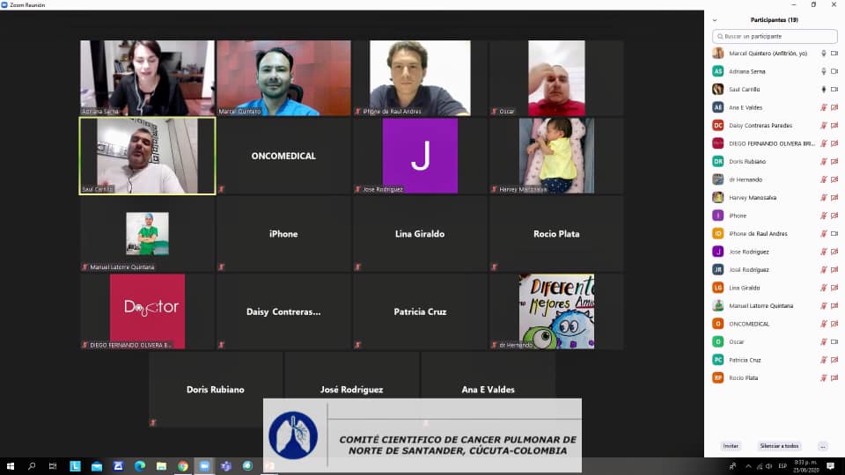Select dr Hernando's cartoon tile
The width and height of the screenshot is (845, 475).
[x=556, y=311]
